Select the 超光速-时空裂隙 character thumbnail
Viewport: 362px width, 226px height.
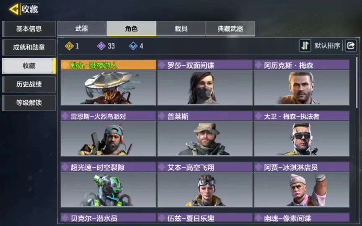108,189
